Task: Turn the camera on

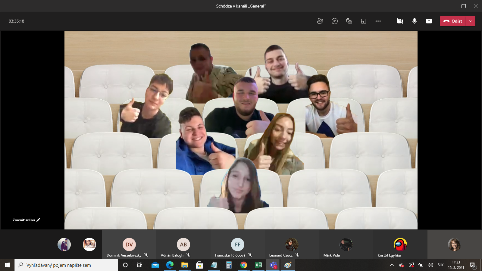Action: click(x=400, y=21)
